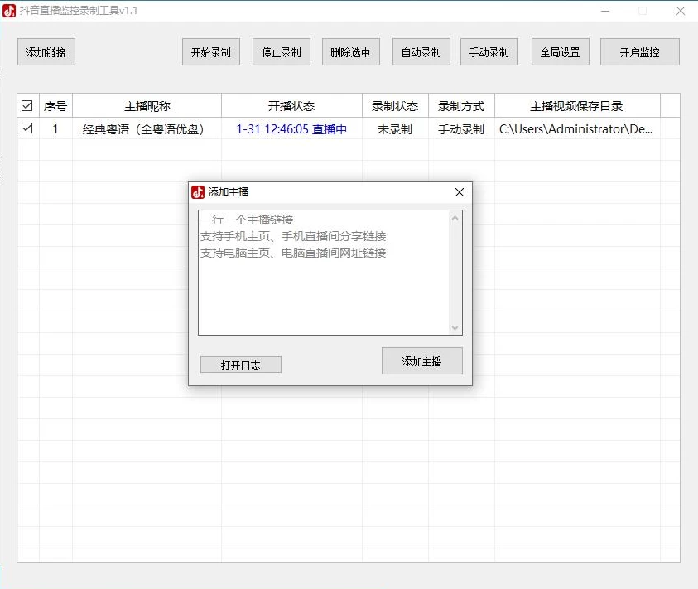Image resolution: width=698 pixels, height=589 pixels.
Task: Click 停止录制 to stop recording
Action: pos(281,52)
